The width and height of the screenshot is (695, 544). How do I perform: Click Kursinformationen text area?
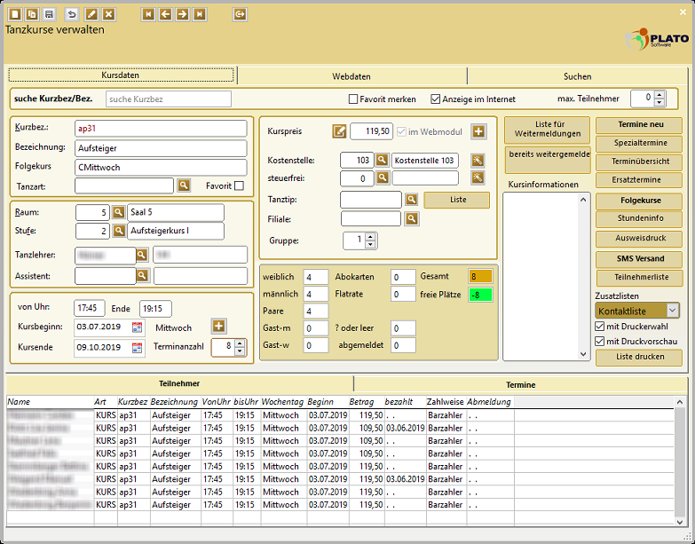[547, 276]
